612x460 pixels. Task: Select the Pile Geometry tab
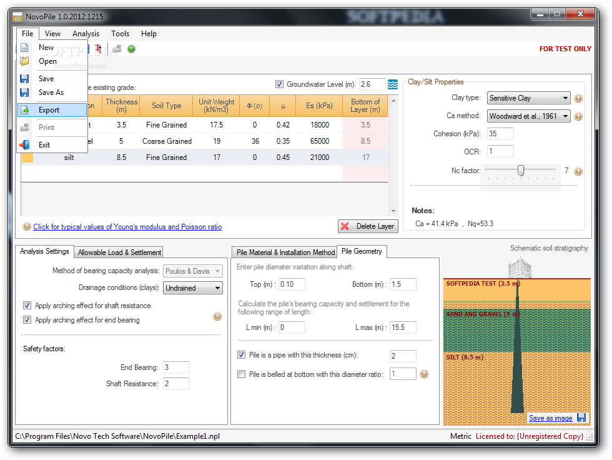pyautogui.click(x=362, y=251)
